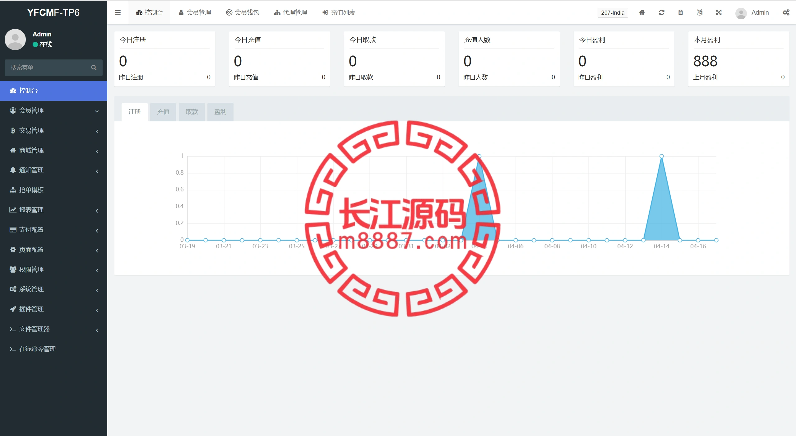
Task: Open 会员管理 in the top navigation
Action: pos(195,12)
